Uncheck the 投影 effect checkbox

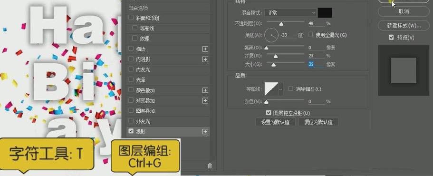click(x=131, y=131)
